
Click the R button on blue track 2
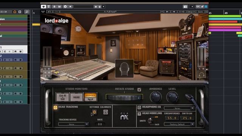[x=16, y=60]
